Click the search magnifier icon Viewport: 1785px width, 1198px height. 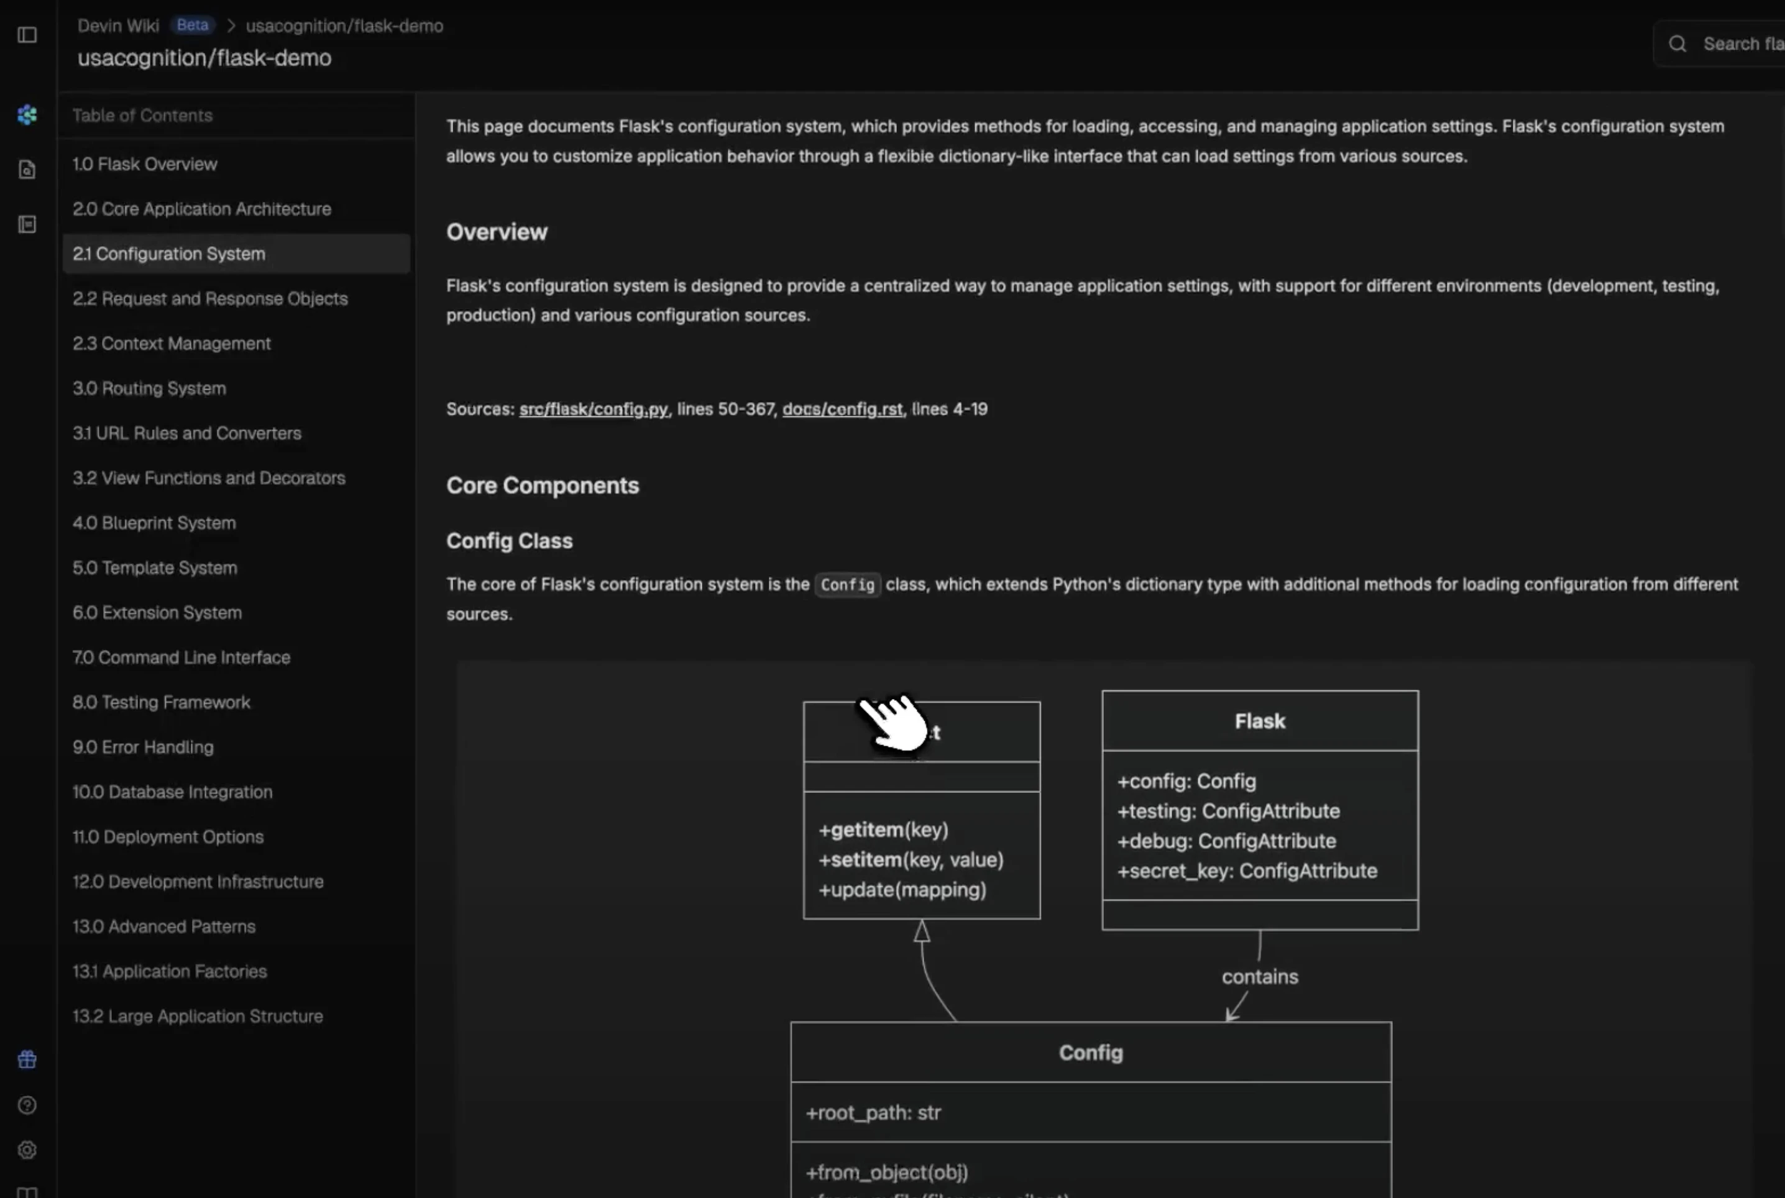[1677, 44]
